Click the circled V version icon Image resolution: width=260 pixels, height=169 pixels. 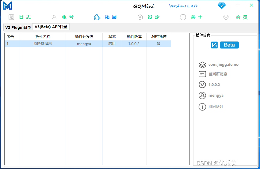[202, 85]
